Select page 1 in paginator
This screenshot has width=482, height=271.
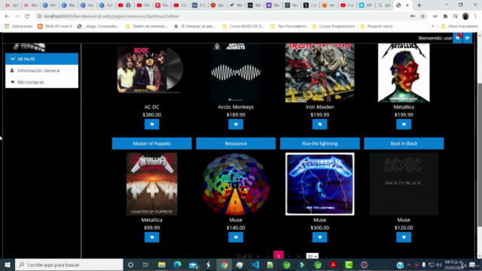pos(279,256)
